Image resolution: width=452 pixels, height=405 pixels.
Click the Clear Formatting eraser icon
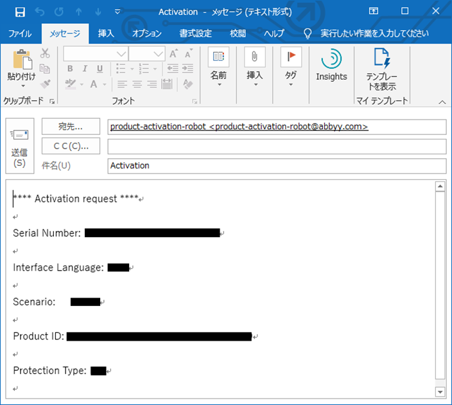(x=188, y=84)
